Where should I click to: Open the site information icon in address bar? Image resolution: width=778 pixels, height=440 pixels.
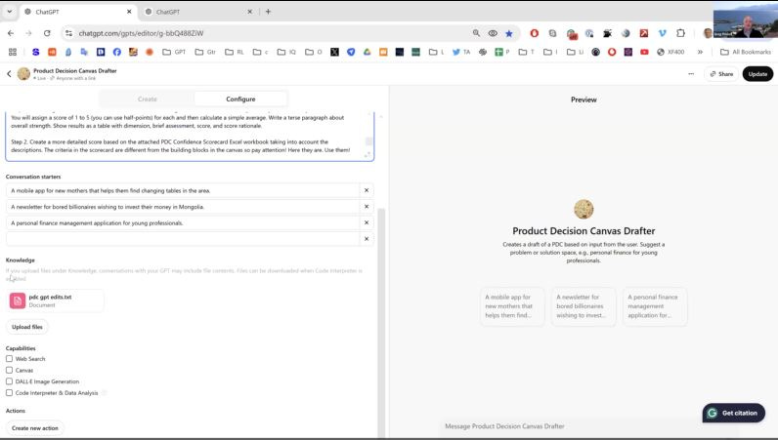pos(69,33)
